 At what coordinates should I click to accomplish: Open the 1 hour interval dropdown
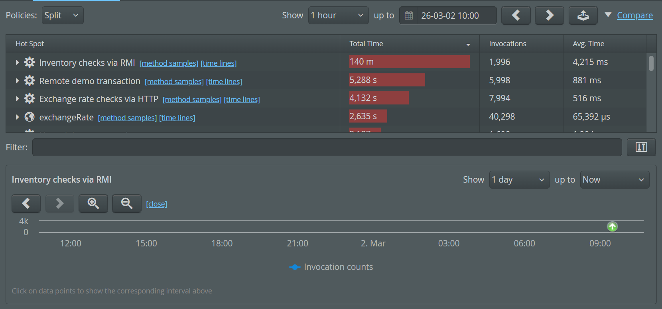(338, 16)
